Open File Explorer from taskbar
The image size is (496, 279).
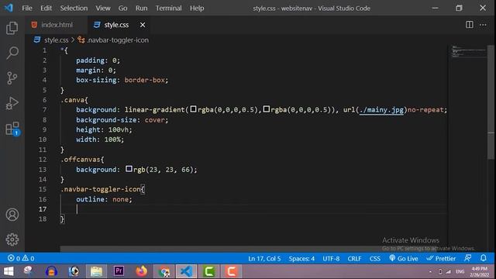(96, 271)
